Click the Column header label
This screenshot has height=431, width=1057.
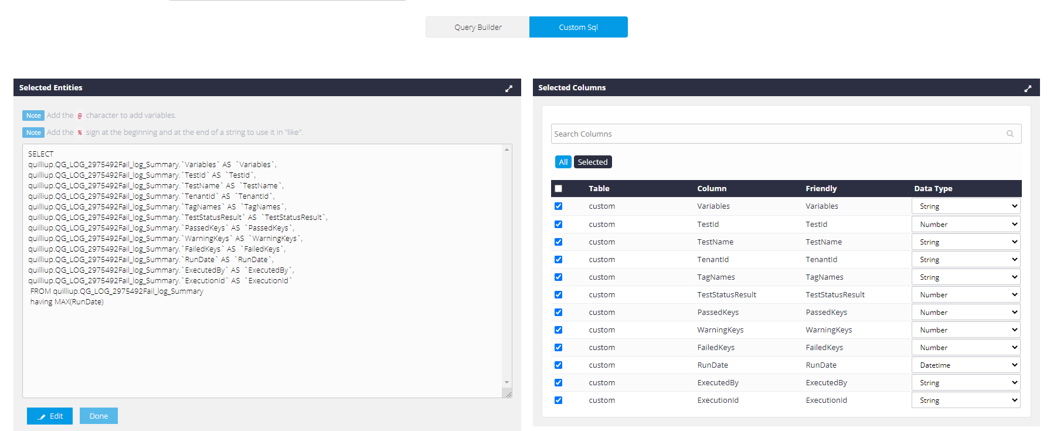712,188
